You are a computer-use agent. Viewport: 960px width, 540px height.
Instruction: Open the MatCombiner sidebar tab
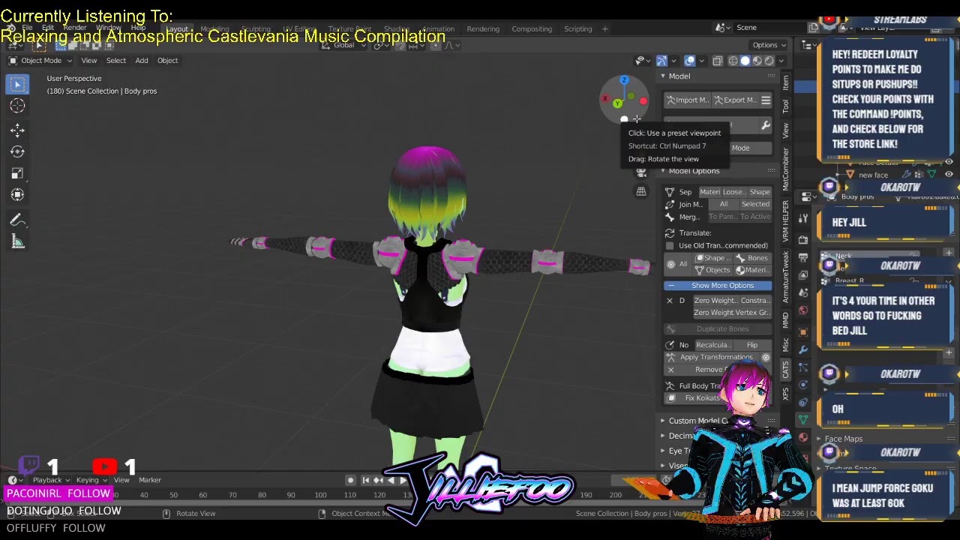(785, 169)
